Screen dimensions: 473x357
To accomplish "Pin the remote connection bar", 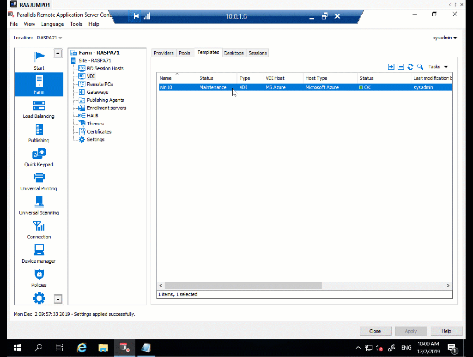I will [x=136, y=16].
